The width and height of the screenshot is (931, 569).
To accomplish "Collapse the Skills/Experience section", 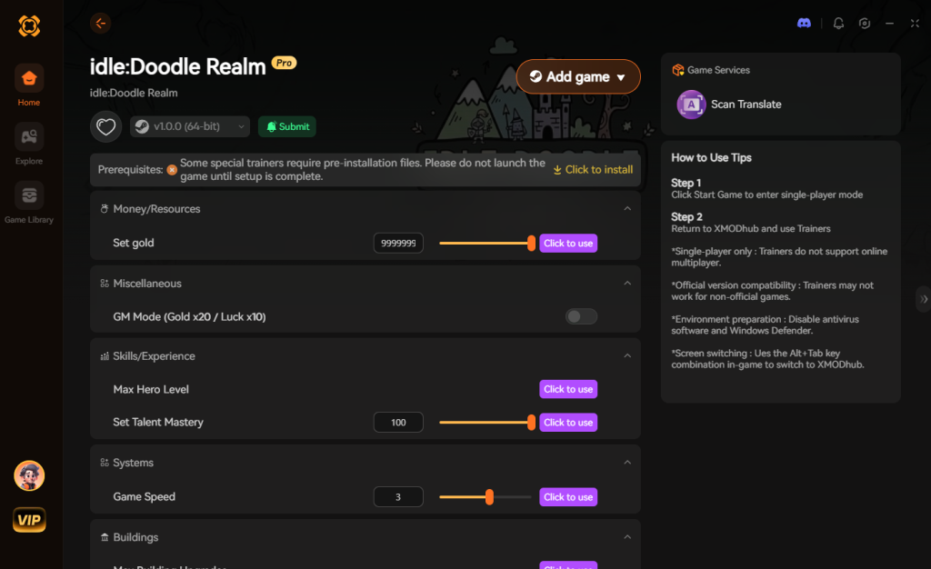I will click(627, 356).
